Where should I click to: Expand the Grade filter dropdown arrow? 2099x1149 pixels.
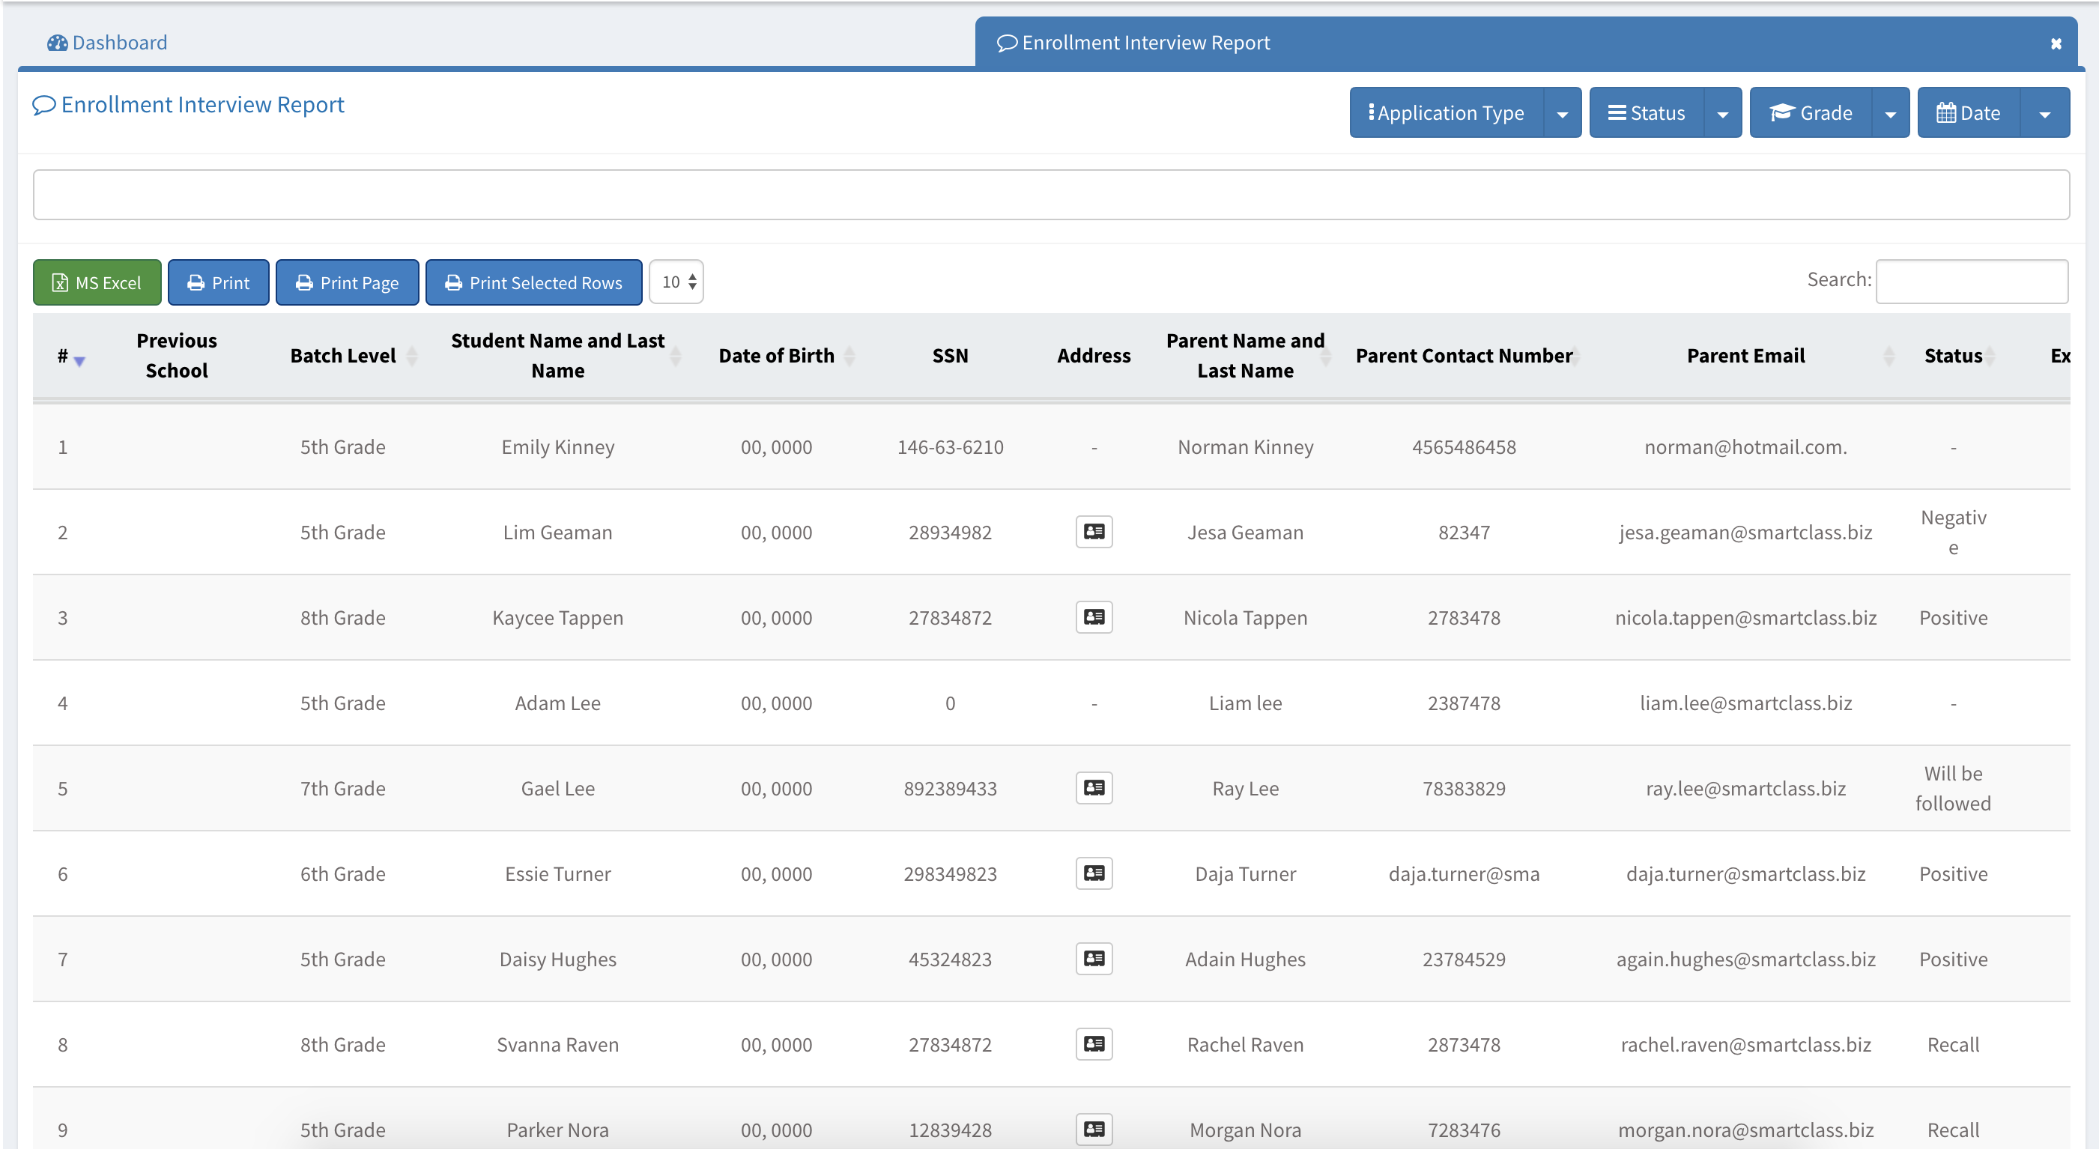[x=1891, y=114]
